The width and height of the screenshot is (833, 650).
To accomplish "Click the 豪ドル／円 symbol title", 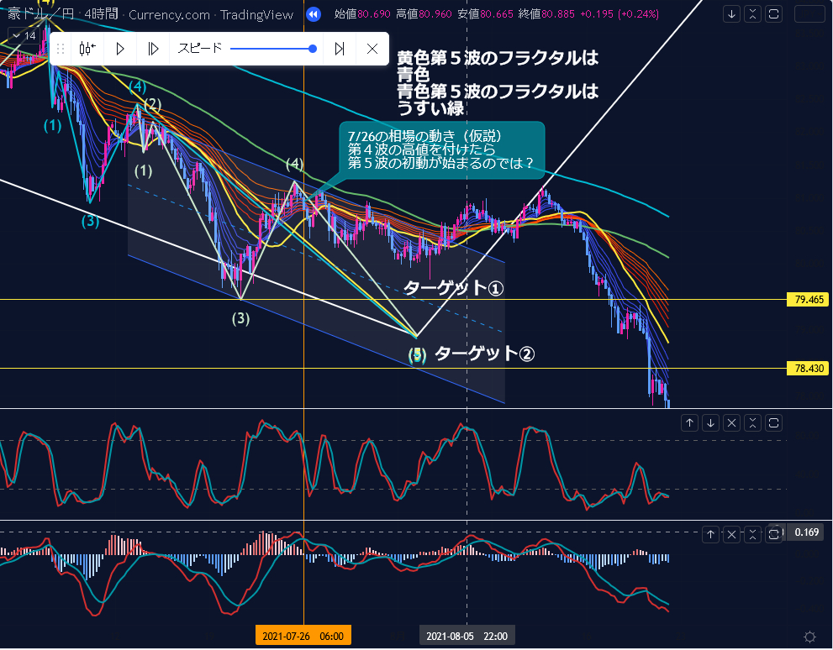I will 35,15.
